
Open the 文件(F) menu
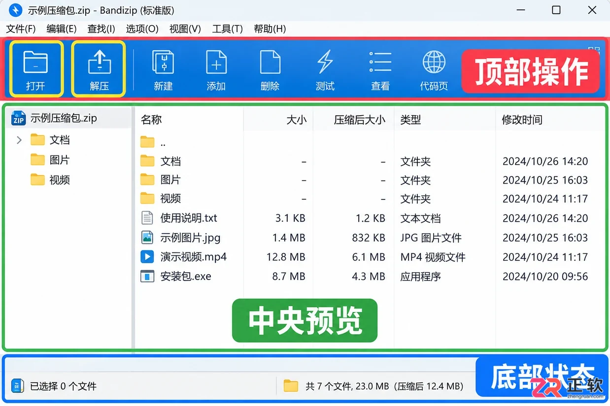point(21,29)
